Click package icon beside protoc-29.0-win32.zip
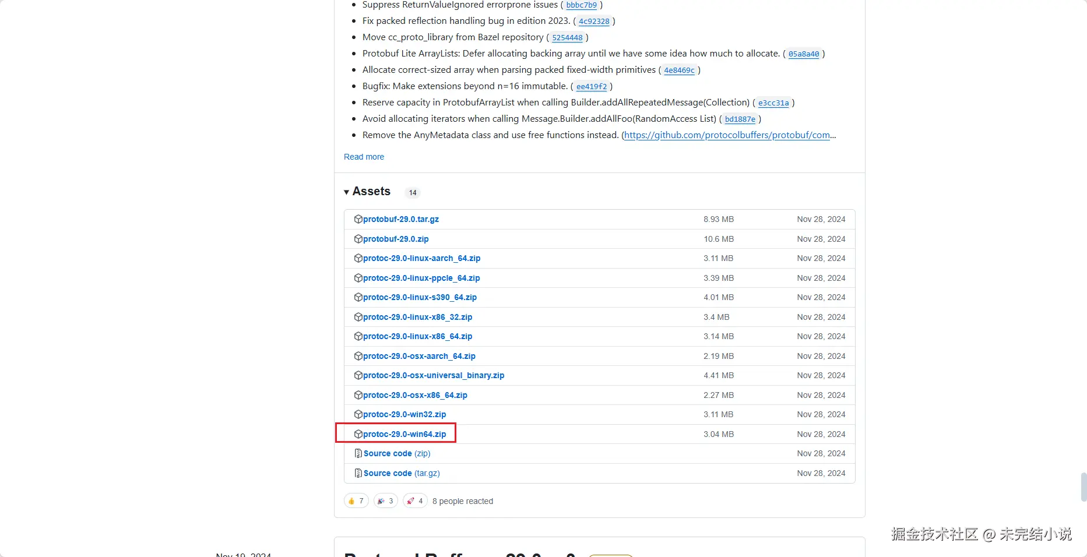This screenshot has height=557, width=1087. pyautogui.click(x=358, y=414)
